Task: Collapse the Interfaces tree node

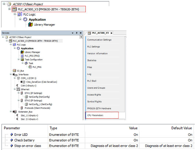Action: pos(11,74)
